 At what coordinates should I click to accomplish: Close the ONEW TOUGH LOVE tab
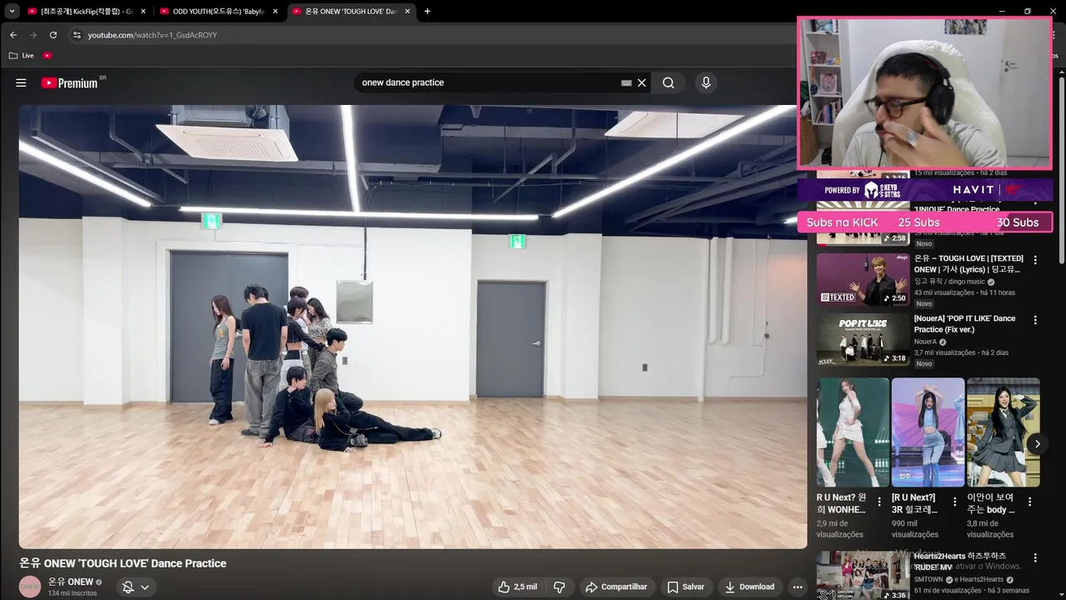407,12
